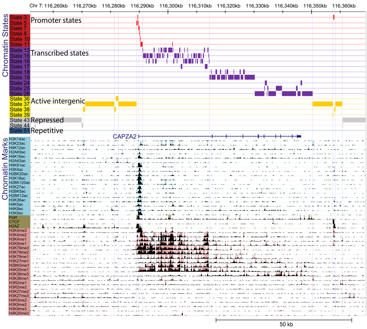The height and width of the screenshot is (329, 367).
Task: Click the "State 3" row label
Action: (18, 17)
